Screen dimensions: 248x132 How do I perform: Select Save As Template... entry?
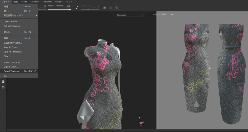pyautogui.click(x=13, y=52)
